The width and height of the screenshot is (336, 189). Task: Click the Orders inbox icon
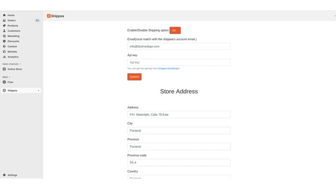pos(4,20)
